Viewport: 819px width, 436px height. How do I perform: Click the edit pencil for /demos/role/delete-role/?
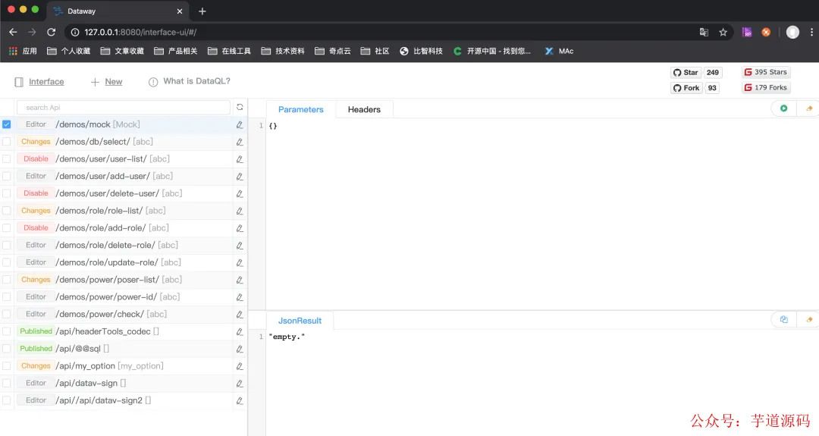tap(239, 246)
